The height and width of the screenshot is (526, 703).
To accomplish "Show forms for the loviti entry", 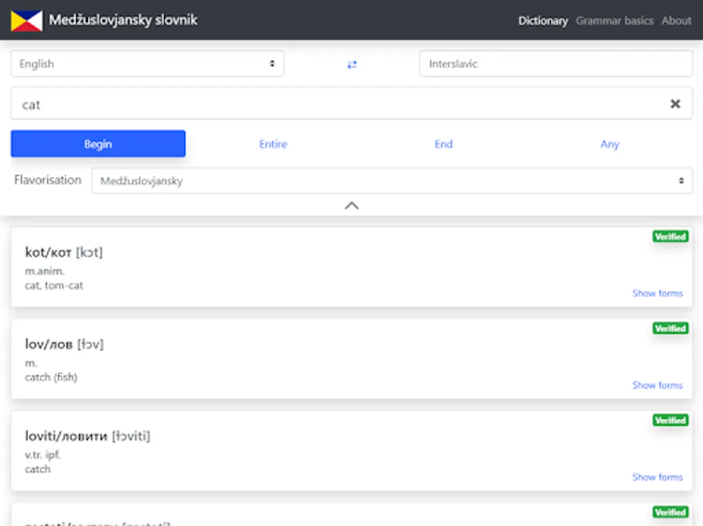I will [657, 476].
